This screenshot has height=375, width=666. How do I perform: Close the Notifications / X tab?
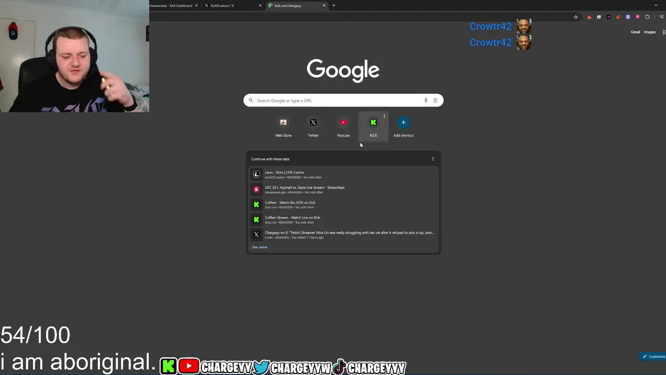coord(260,6)
